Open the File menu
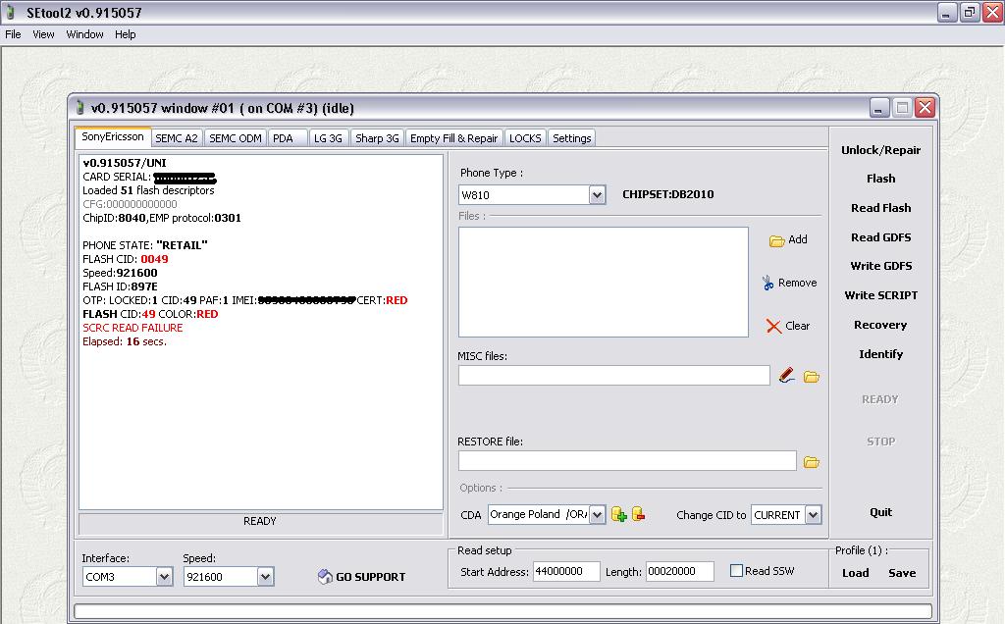The width and height of the screenshot is (1005, 624). pyautogui.click(x=13, y=34)
